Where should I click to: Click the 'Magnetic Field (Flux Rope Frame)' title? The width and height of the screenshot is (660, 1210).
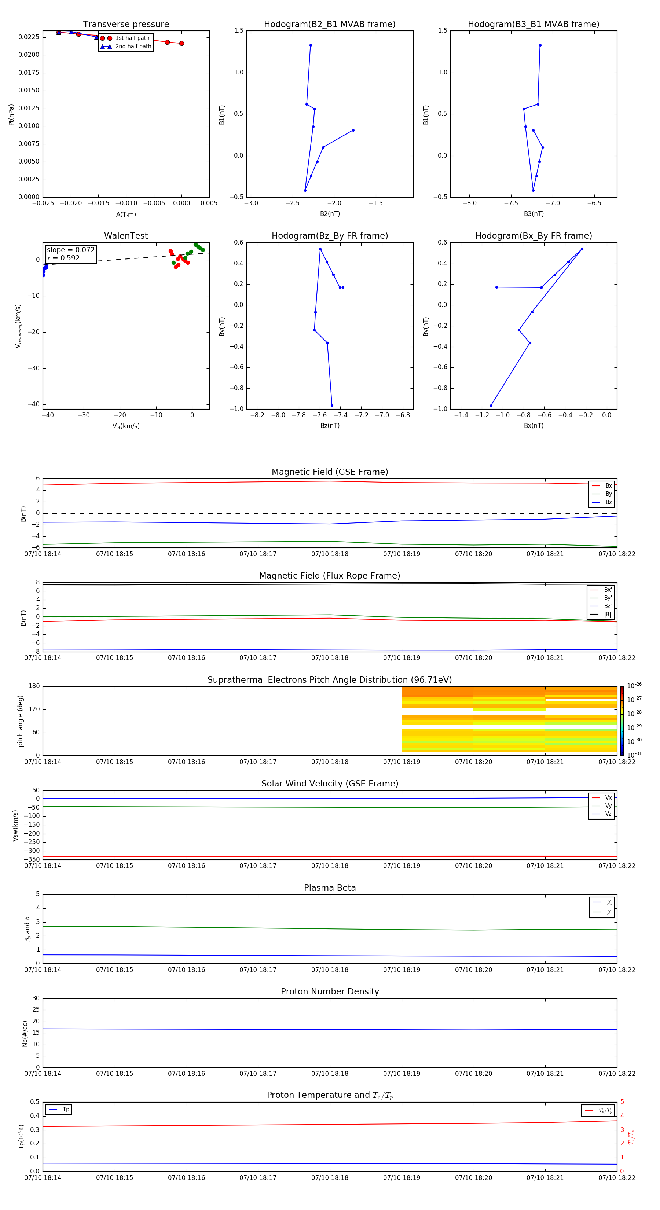click(330, 576)
